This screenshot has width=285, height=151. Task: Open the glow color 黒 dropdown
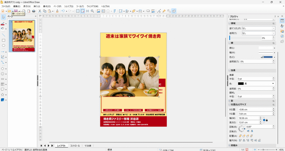[256, 84]
